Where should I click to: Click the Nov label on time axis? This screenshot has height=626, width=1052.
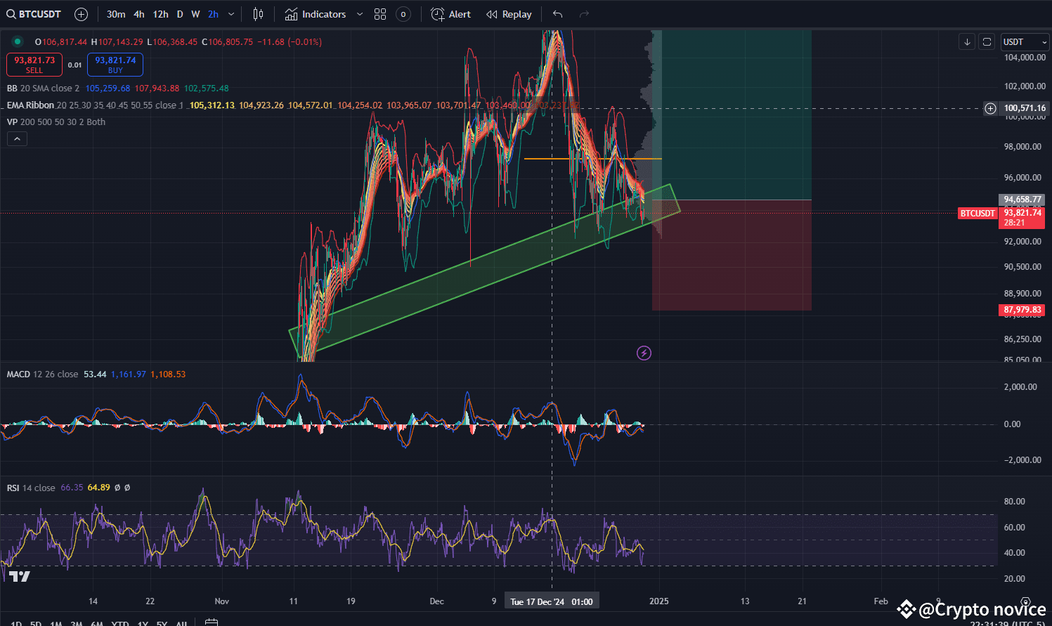pyautogui.click(x=222, y=601)
